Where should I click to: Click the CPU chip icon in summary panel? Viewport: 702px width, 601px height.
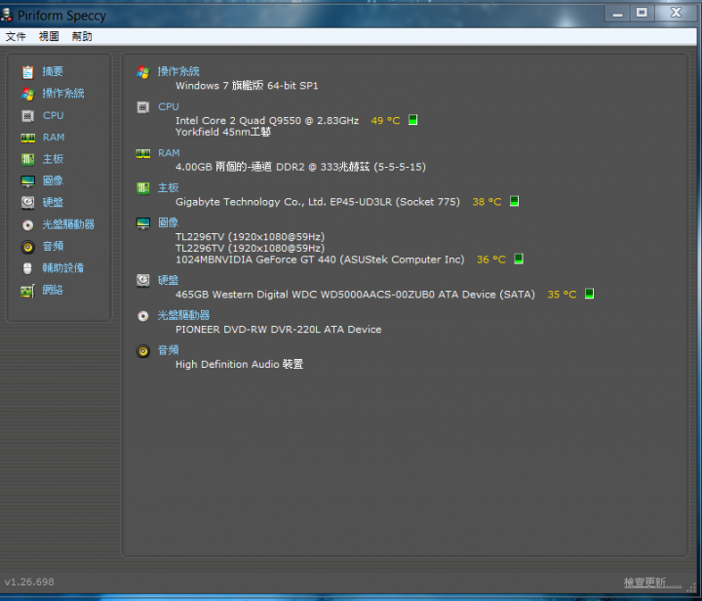[142, 107]
